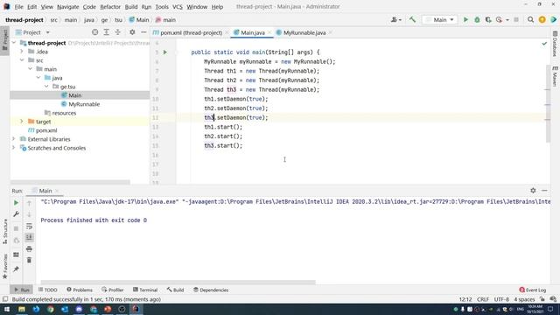Open the Terminal tool window
The width and height of the screenshot is (560, 315).
pyautogui.click(x=145, y=290)
